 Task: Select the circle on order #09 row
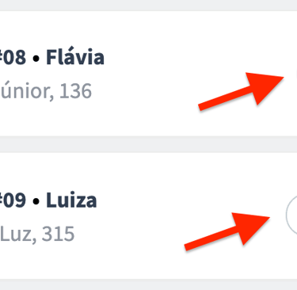291,216
